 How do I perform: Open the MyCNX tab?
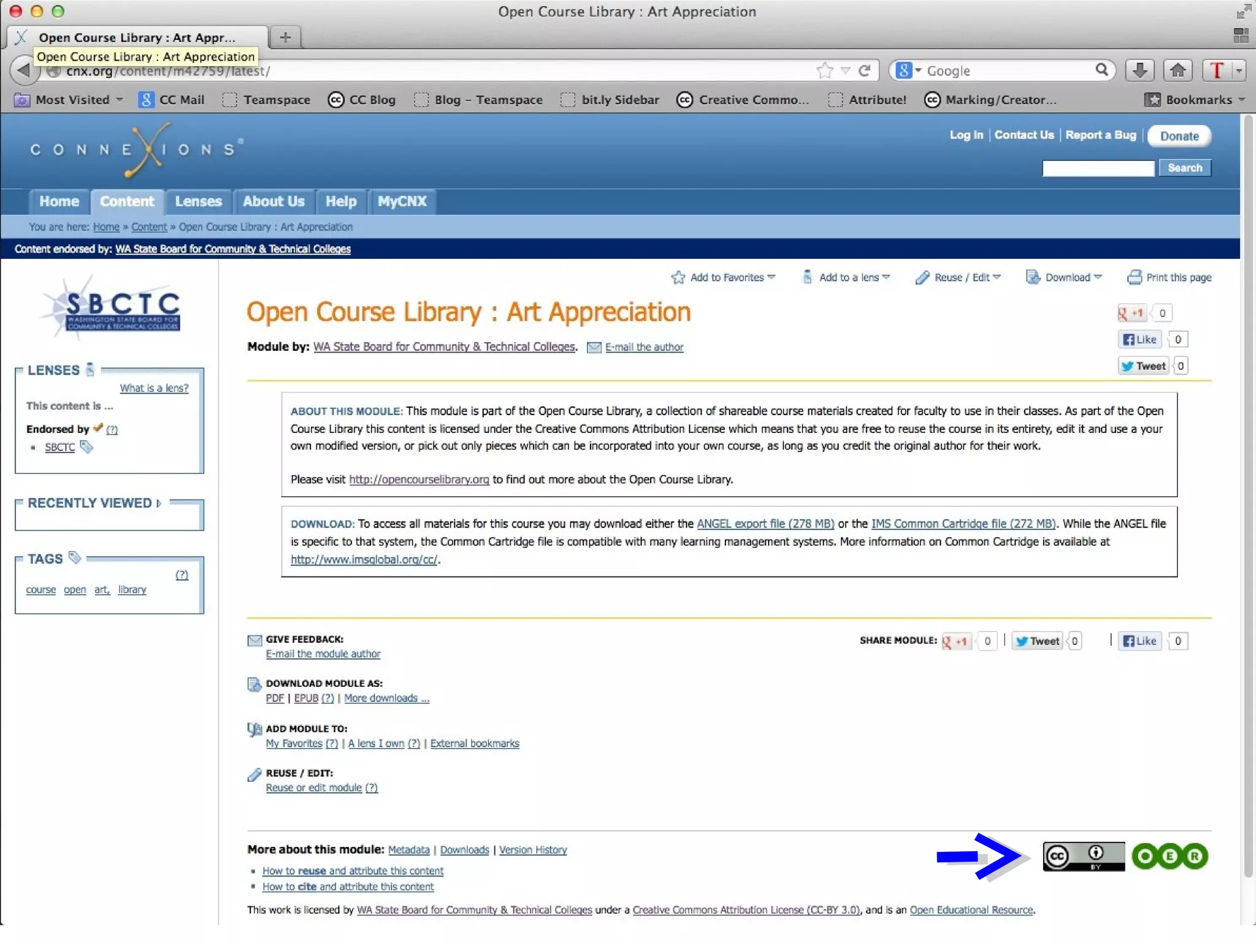[x=402, y=201]
